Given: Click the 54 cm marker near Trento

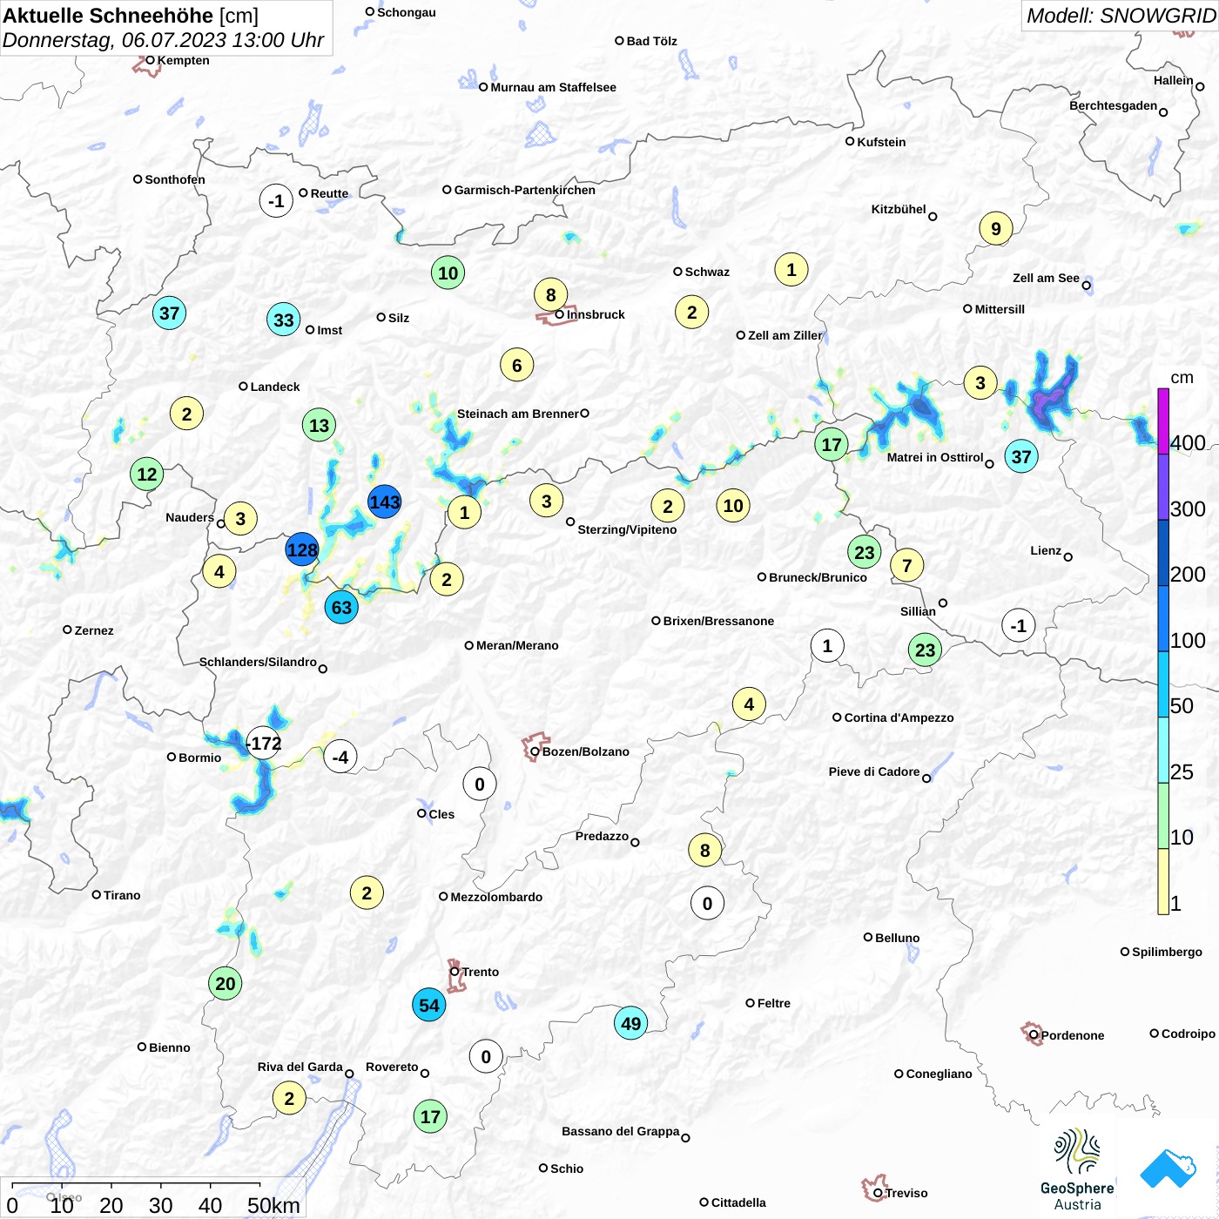Looking at the screenshot, I should (429, 1005).
